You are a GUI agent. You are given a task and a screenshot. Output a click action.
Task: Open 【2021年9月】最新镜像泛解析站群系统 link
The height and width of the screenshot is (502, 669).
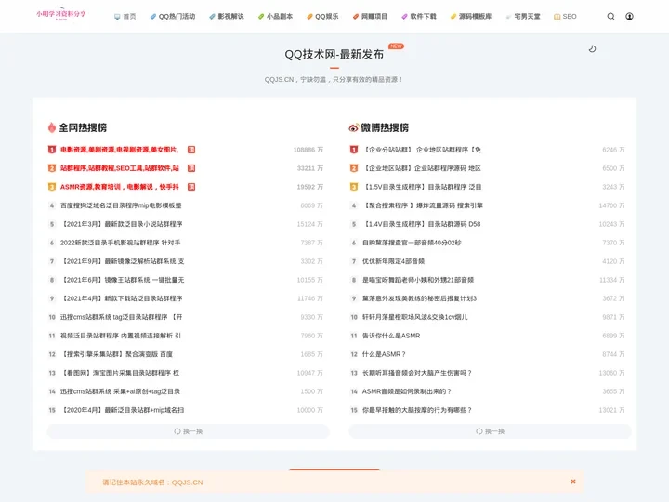point(122,261)
